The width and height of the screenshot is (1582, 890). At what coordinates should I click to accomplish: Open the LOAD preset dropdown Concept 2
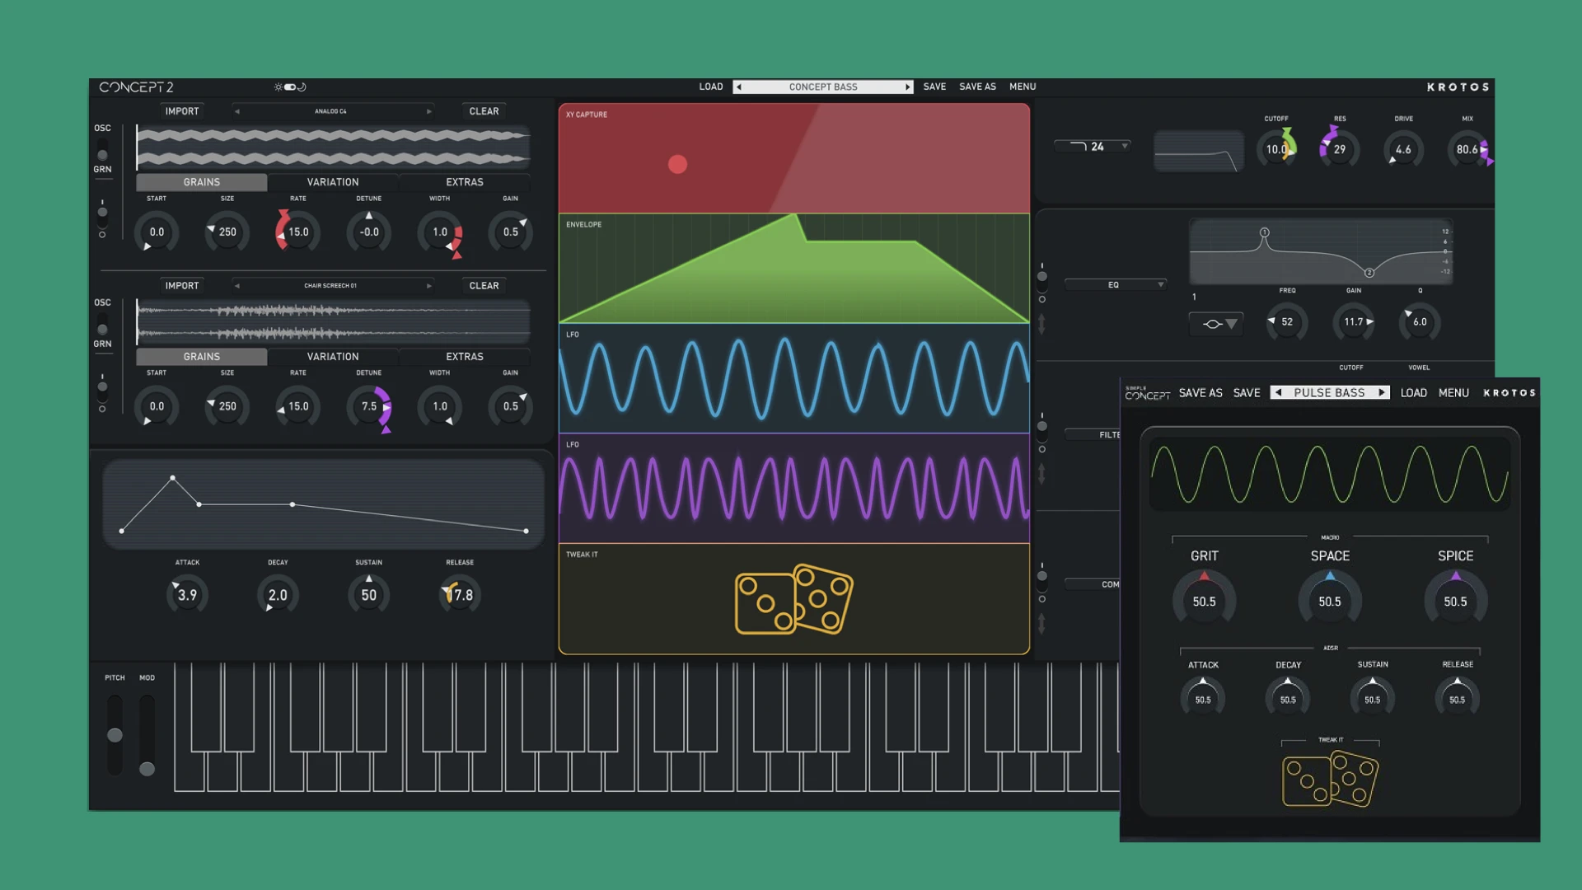[822, 86]
